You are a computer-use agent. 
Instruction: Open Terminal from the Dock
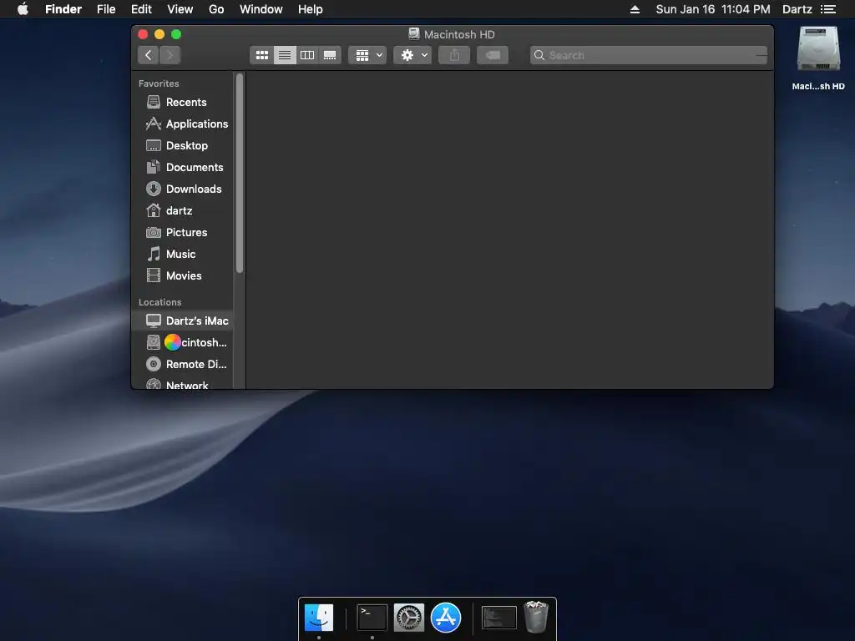coord(372,618)
